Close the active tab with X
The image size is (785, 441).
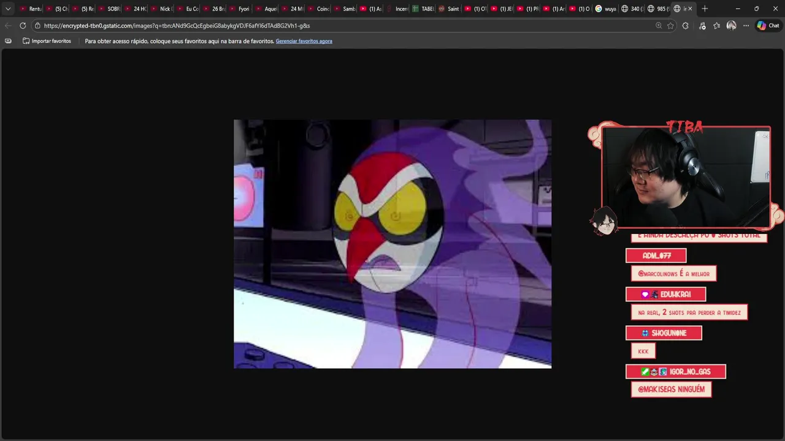click(690, 9)
